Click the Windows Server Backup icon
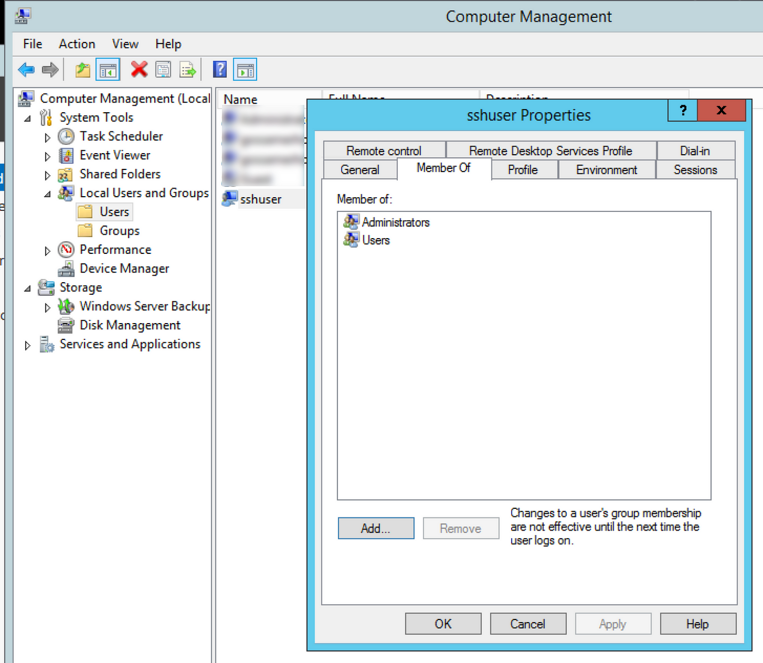763x663 pixels. coord(66,306)
